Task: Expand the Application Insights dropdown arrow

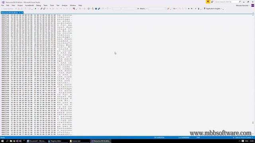Action: coord(222,9)
